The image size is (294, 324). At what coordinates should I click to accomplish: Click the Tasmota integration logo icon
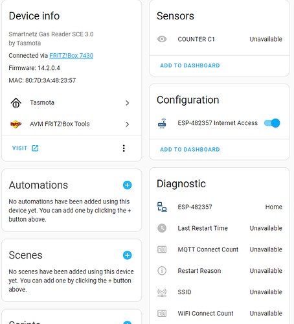click(16, 103)
